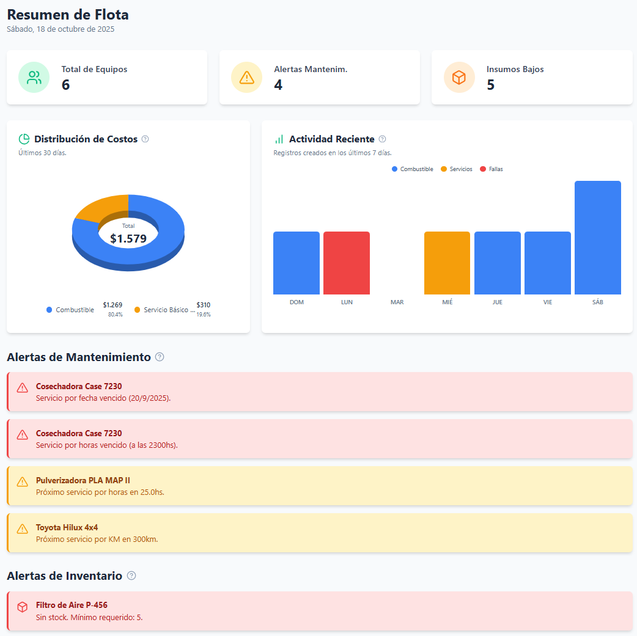Expand the Toyota Hilux 4x4 service alert
This screenshot has height=636, width=637.
click(x=318, y=533)
